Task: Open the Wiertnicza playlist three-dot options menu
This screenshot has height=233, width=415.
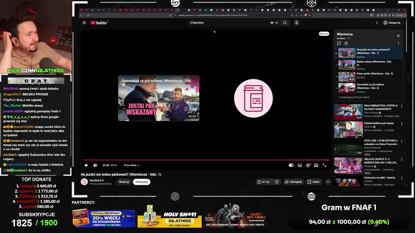Action: [398, 43]
